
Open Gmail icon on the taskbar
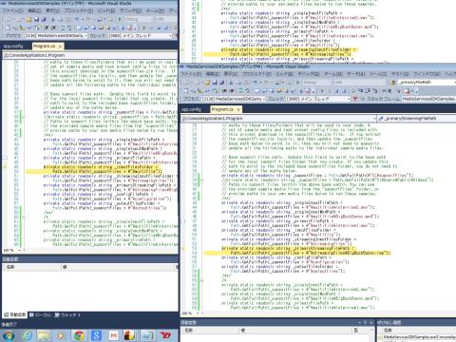[113, 335]
